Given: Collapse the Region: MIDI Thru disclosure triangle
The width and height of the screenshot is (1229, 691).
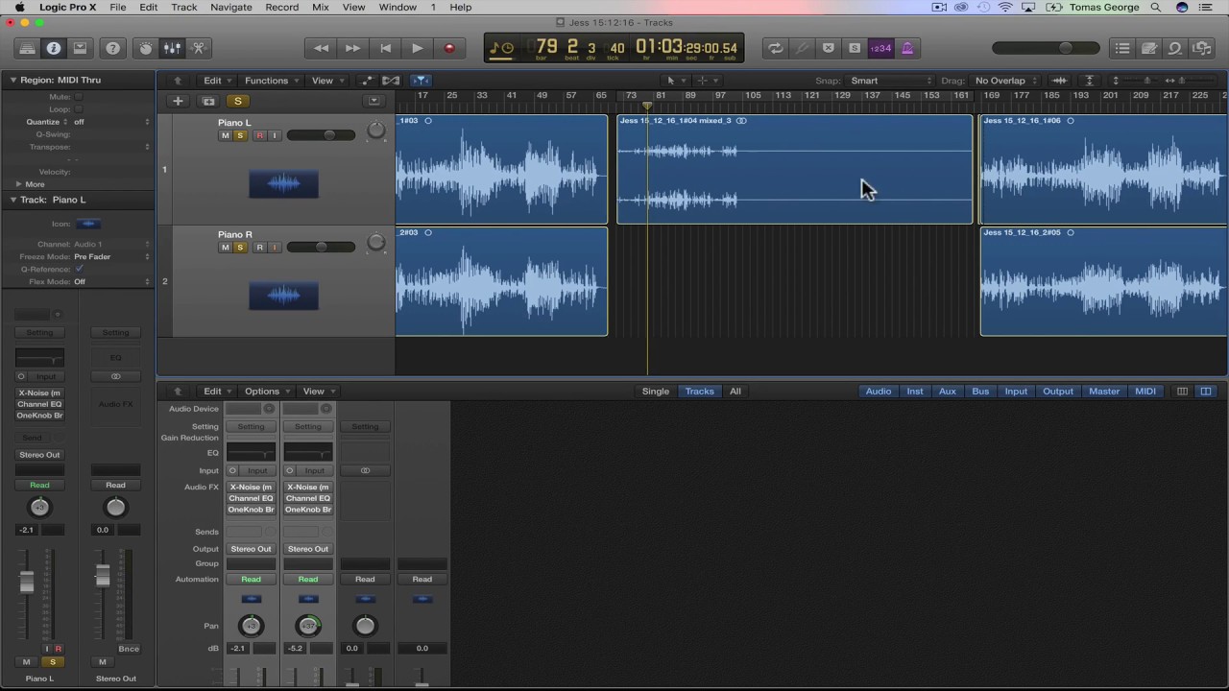Looking at the screenshot, I should point(12,80).
